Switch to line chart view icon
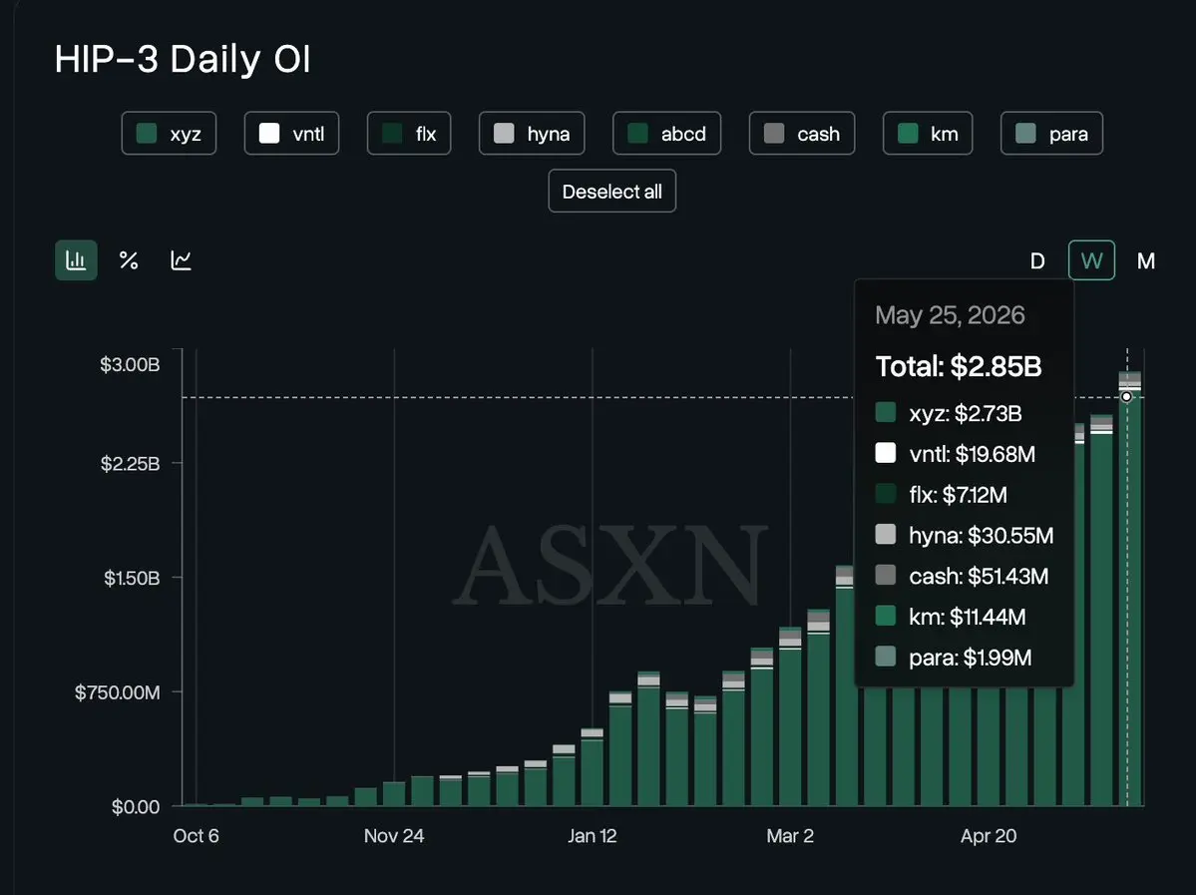Screen dimensions: 1196x895 click(x=181, y=260)
